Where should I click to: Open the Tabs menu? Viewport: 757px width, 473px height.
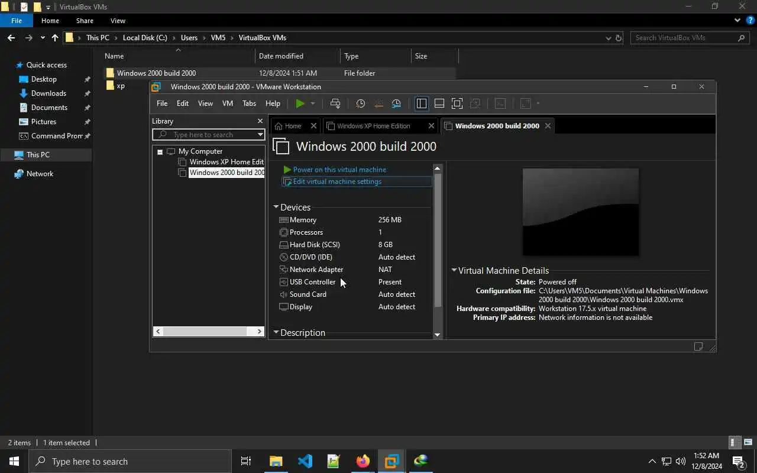[x=250, y=103]
